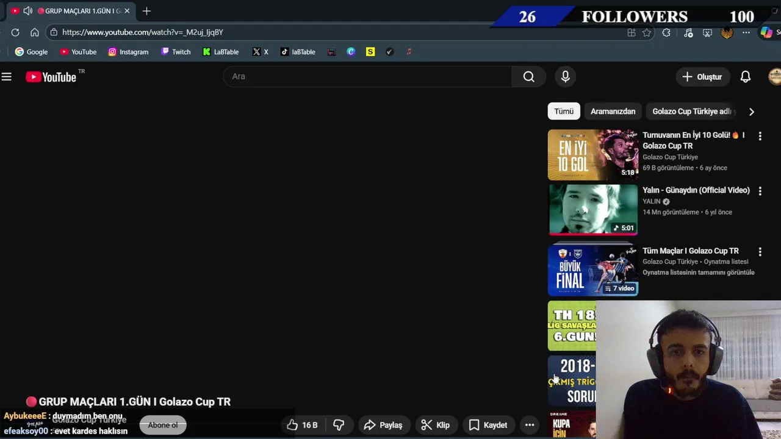Open options for Yalın - Günaydın video
Screen dimensions: 781x439
point(760,191)
